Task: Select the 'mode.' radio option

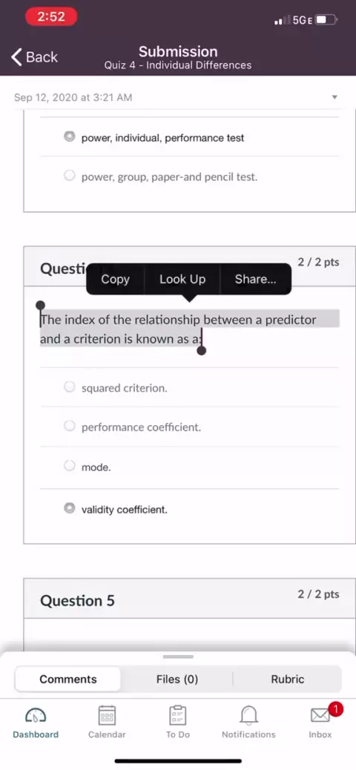Action: pos(70,466)
